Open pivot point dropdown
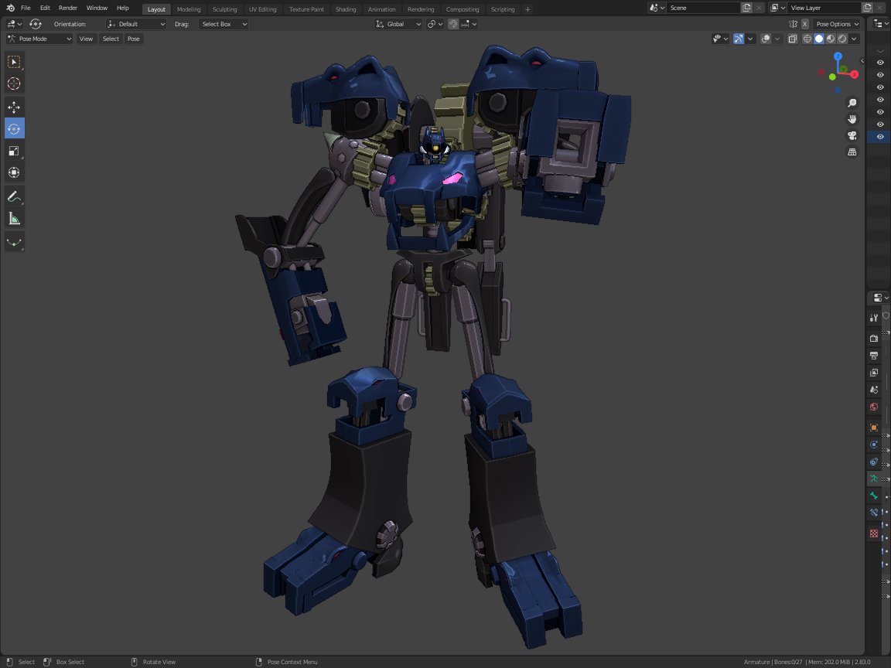The height and width of the screenshot is (668, 891). 435,24
